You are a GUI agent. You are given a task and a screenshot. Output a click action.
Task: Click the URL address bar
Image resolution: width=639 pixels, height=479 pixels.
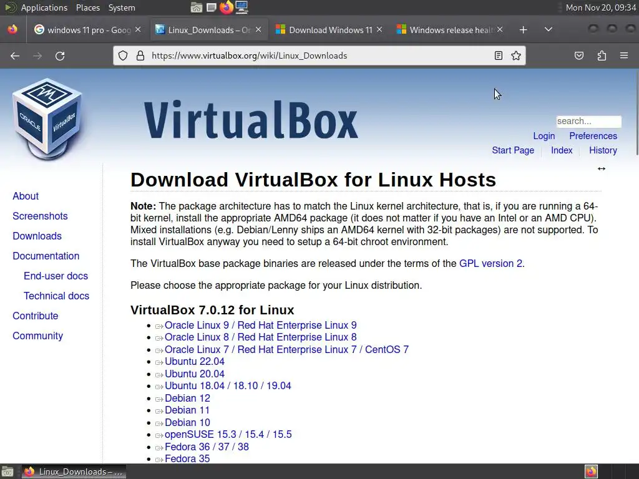click(x=319, y=56)
